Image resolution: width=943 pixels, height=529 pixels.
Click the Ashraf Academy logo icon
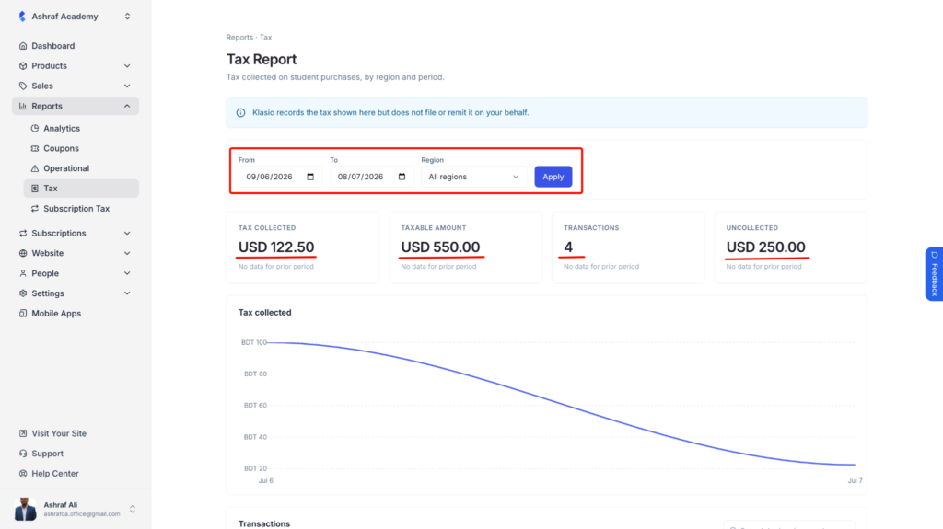click(x=22, y=17)
